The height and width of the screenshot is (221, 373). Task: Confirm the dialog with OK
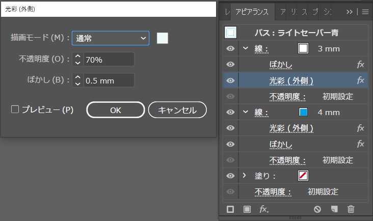pyautogui.click(x=116, y=110)
